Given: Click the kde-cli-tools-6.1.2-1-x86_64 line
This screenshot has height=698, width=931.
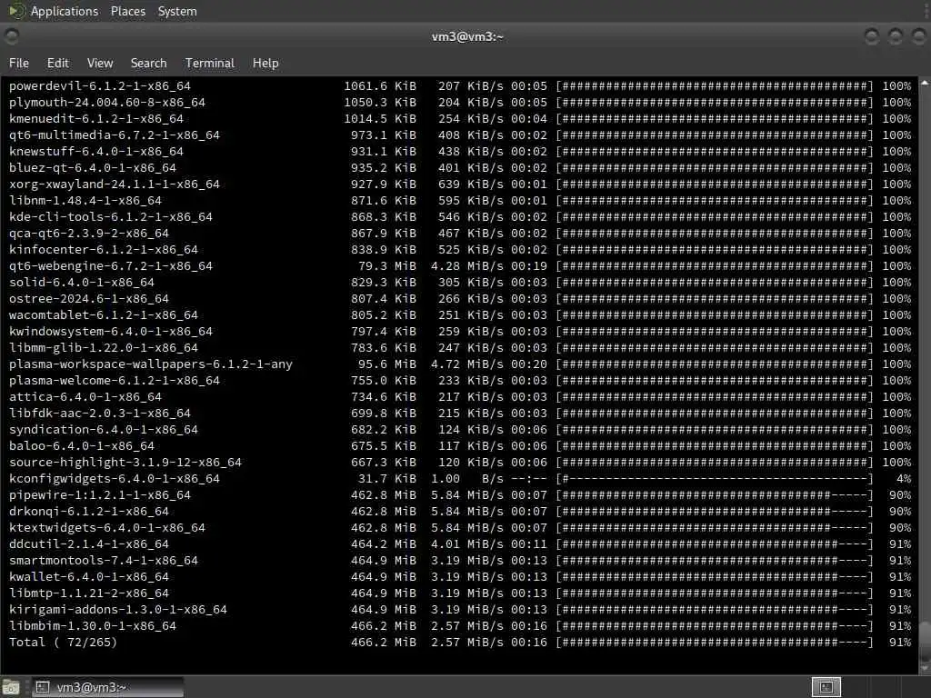Looking at the screenshot, I should (460, 216).
